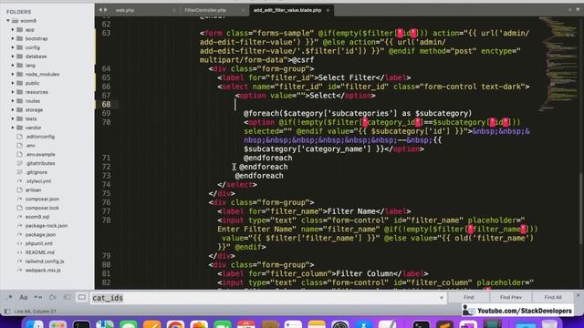The height and width of the screenshot is (328, 584).
Task: Click the new tab plus icon
Action: coord(569,10)
